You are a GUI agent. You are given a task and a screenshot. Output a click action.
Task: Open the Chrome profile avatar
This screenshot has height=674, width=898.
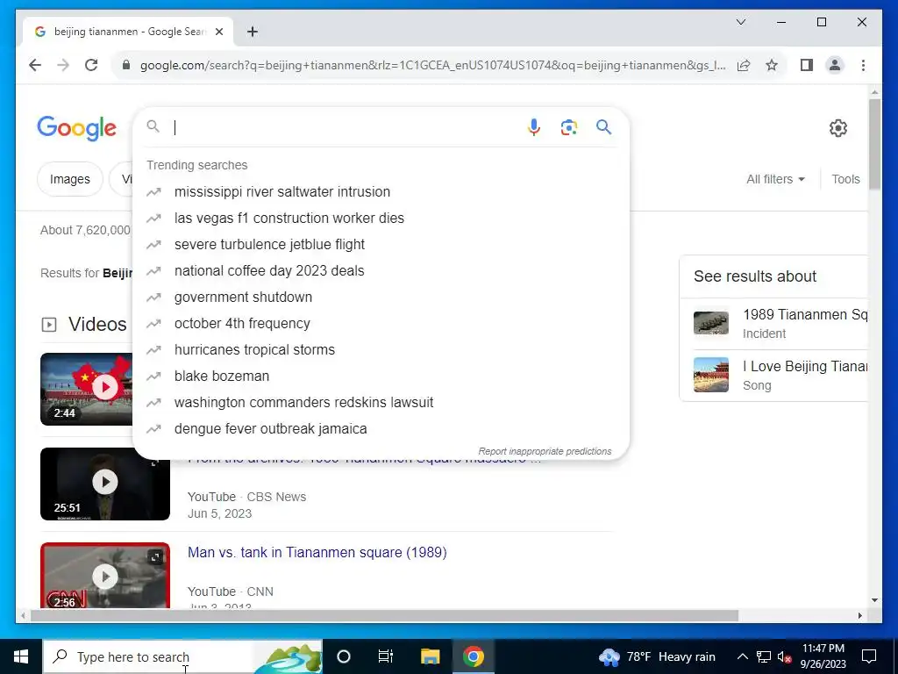[x=835, y=65]
